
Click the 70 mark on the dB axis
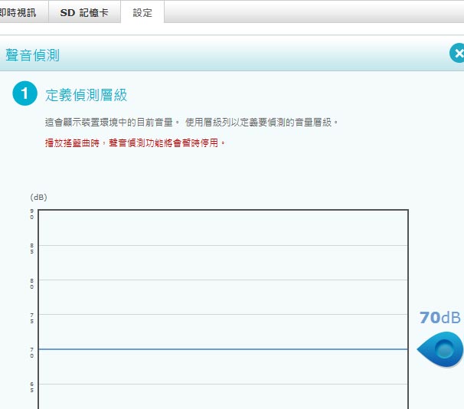click(x=32, y=352)
